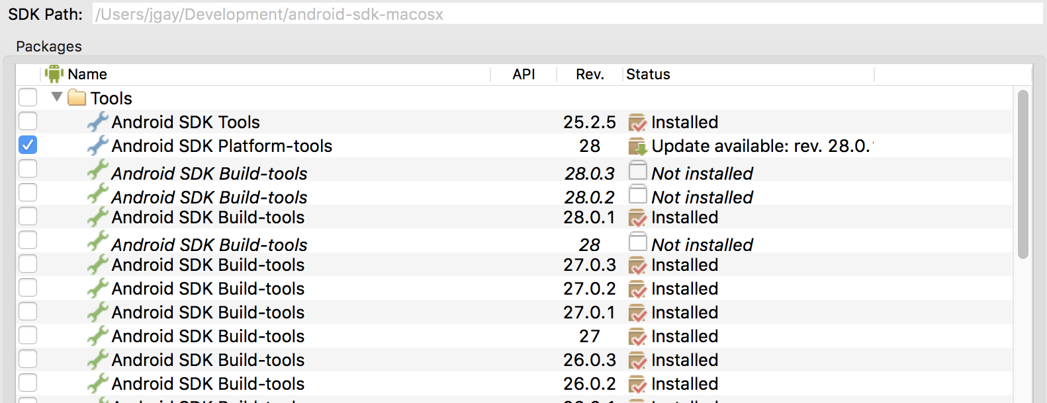Click the packages list vertical scrollbar
Viewport: 1047px width, 403px height.
coord(1023,175)
